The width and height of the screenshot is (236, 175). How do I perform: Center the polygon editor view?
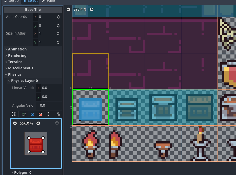[57, 123]
